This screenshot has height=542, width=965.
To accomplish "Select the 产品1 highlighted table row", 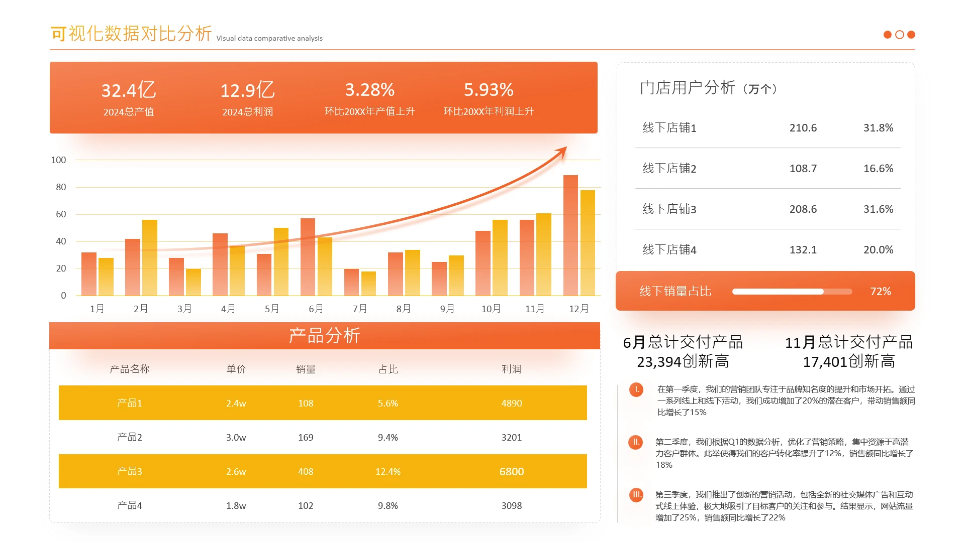I will [323, 403].
